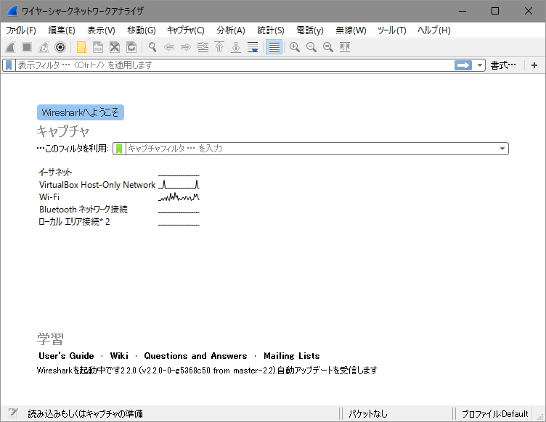
Task: Open the 表示(V) menu
Action: [101, 30]
